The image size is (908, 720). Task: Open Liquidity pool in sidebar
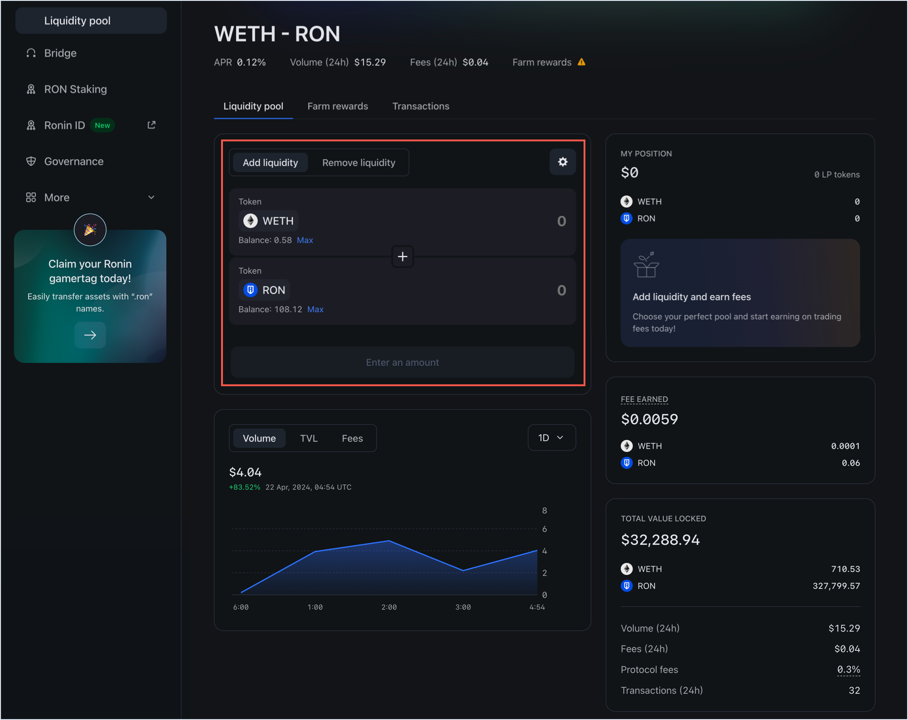coord(91,20)
